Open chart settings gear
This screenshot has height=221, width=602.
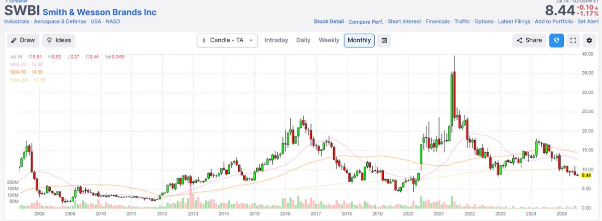coord(588,40)
